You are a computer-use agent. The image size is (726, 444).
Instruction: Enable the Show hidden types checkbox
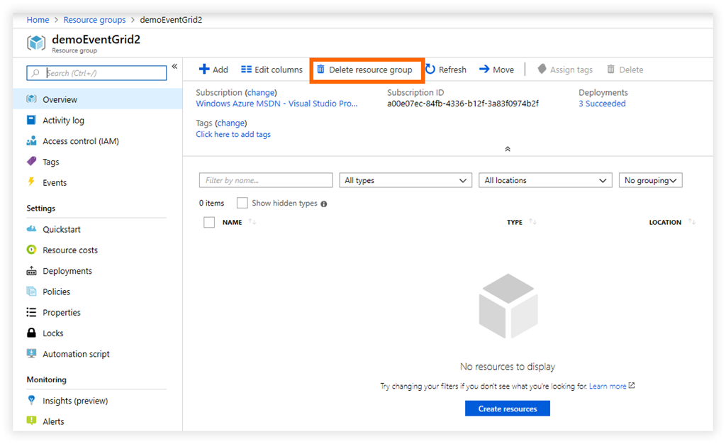(242, 203)
